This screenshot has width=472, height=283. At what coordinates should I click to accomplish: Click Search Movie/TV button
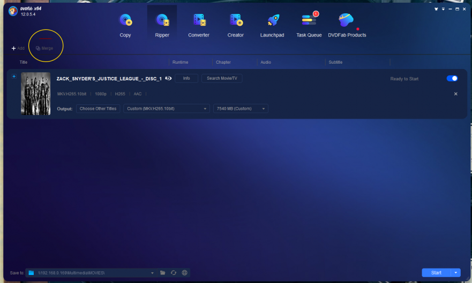coord(222,79)
